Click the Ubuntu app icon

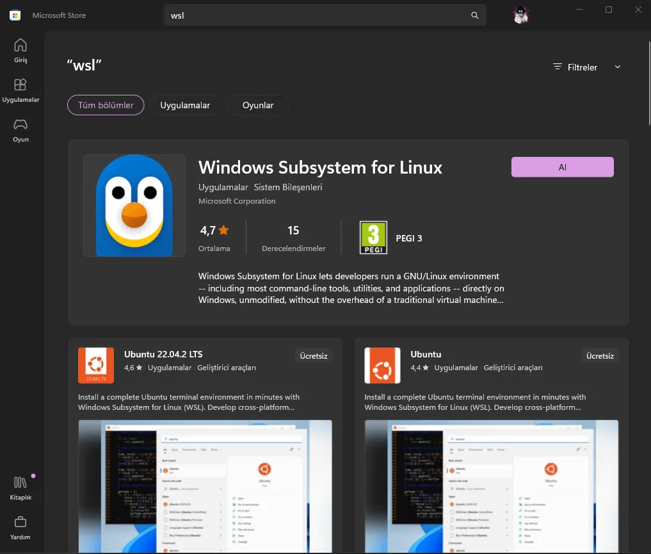[382, 366]
